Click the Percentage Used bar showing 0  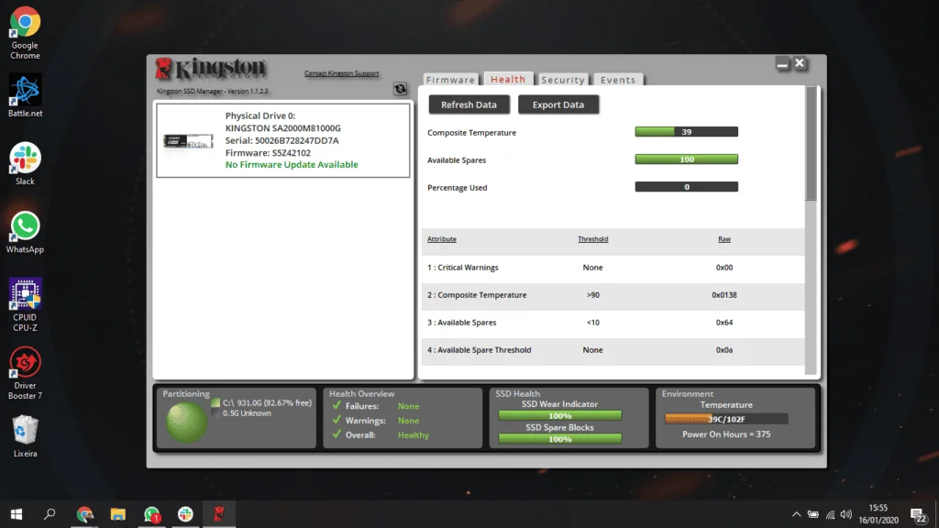pos(686,187)
